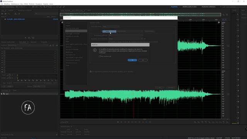
Task: Click the rewind transport button
Action: coord(132,122)
